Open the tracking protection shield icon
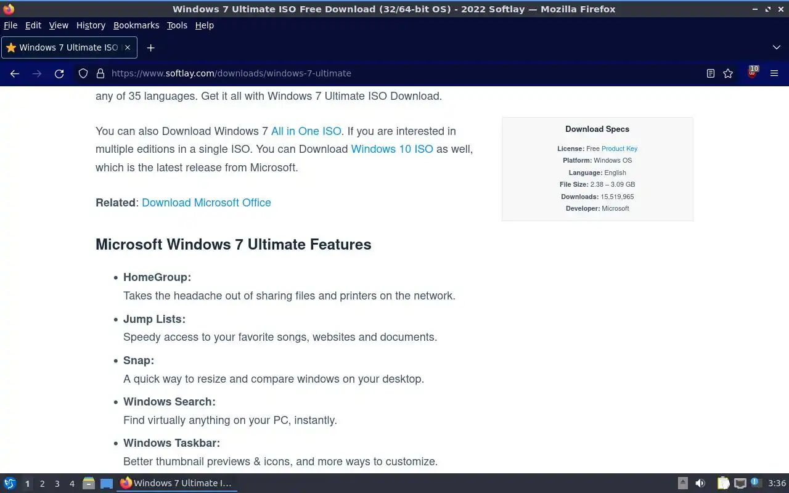 pyautogui.click(x=83, y=73)
